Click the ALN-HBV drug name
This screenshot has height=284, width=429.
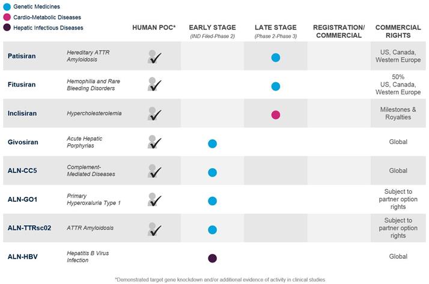pos(23,257)
